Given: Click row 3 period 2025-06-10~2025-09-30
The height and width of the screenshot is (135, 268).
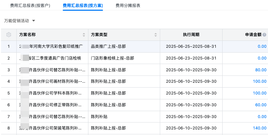Looking at the screenshot, I should coord(191,70).
